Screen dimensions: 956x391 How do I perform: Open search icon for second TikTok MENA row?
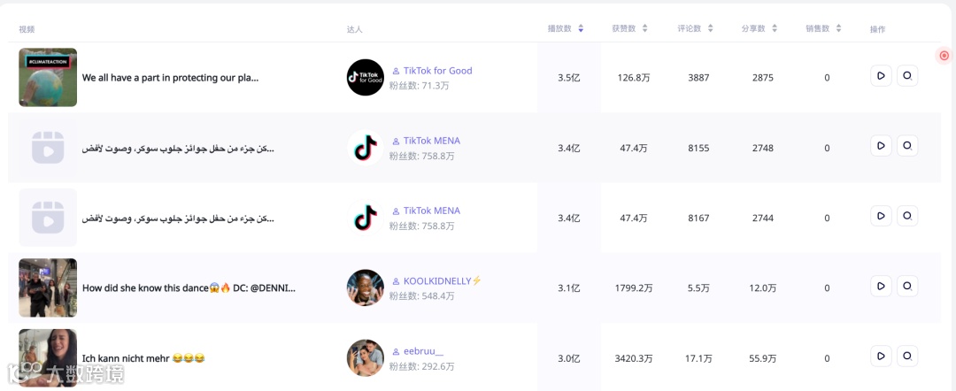pos(906,216)
